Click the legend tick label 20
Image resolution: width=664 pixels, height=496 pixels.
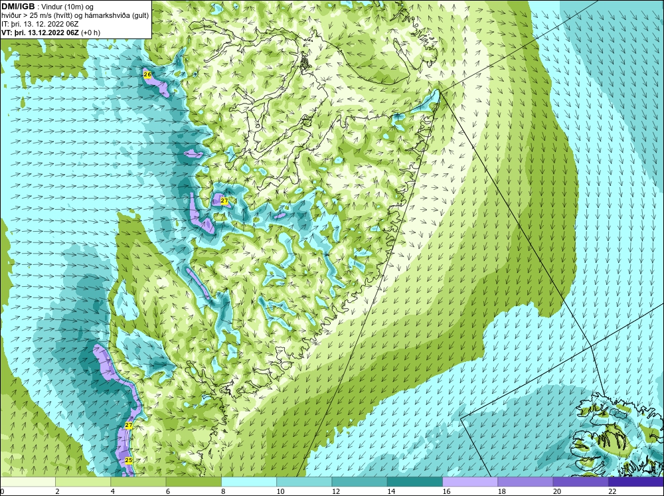click(x=557, y=491)
